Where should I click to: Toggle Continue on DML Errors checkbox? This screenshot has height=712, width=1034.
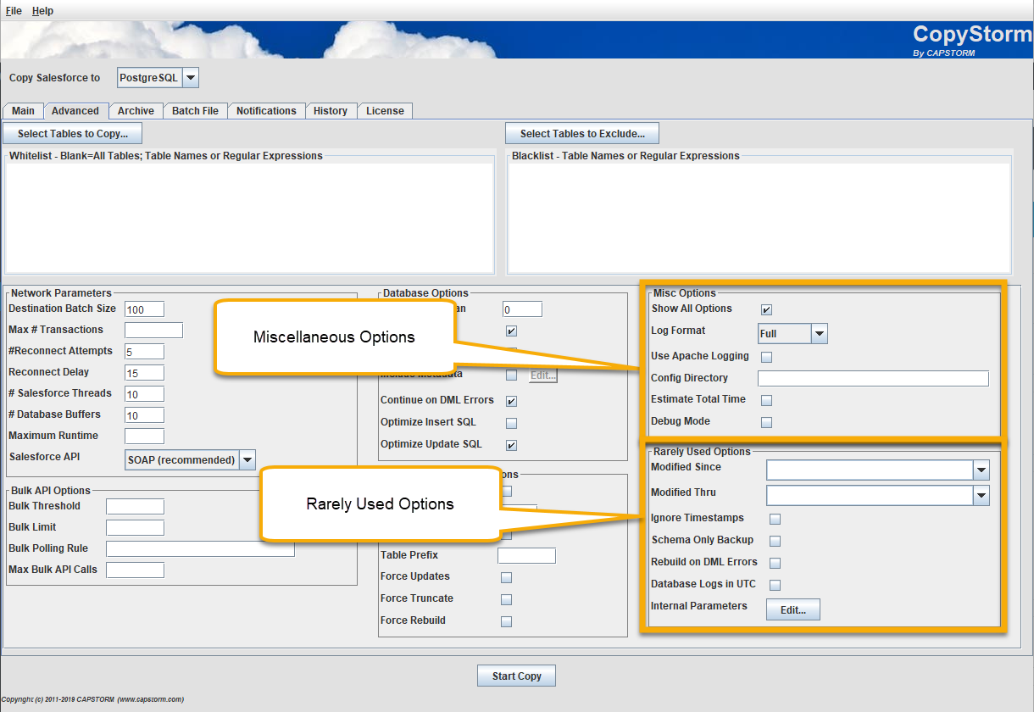[x=511, y=401]
